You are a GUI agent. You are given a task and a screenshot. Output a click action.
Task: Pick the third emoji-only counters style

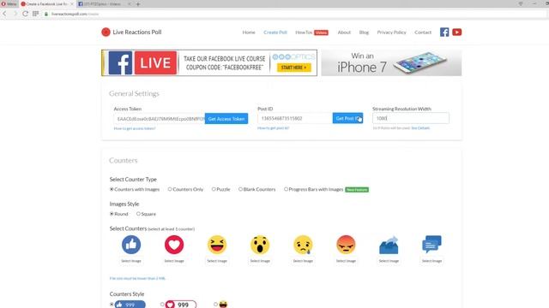click(215, 305)
